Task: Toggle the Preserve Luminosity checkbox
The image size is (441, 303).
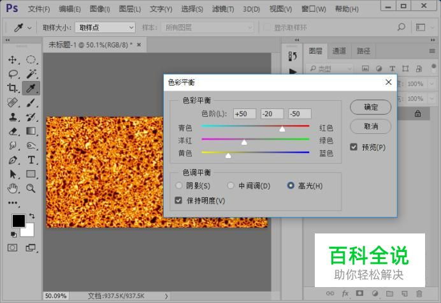Action: (178, 200)
